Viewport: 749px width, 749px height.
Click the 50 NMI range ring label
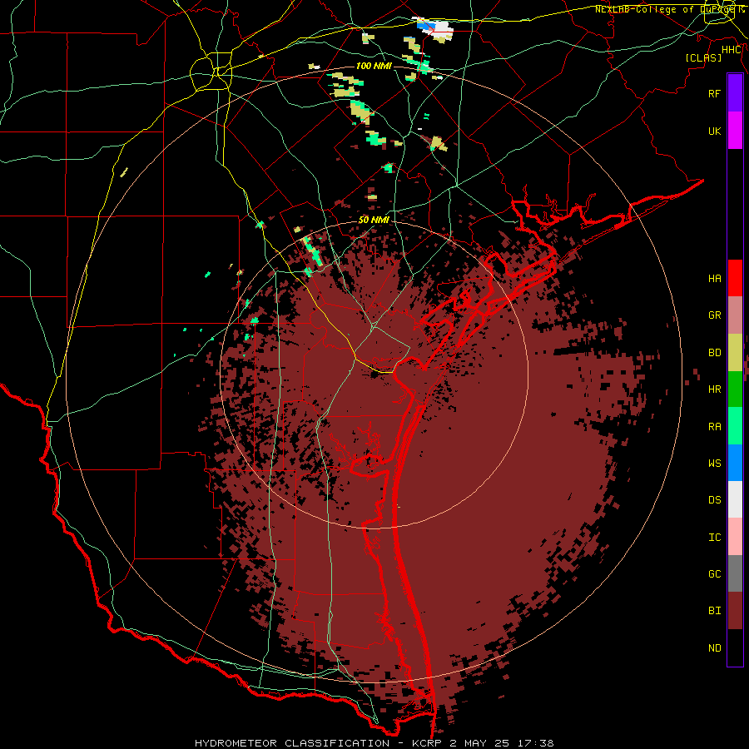pyautogui.click(x=374, y=220)
